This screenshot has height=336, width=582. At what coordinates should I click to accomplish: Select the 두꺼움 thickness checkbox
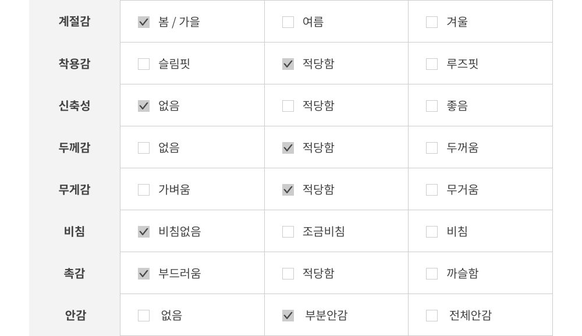tap(432, 148)
